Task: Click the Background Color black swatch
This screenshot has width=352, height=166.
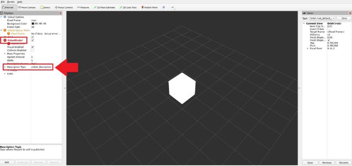Action: (33, 24)
